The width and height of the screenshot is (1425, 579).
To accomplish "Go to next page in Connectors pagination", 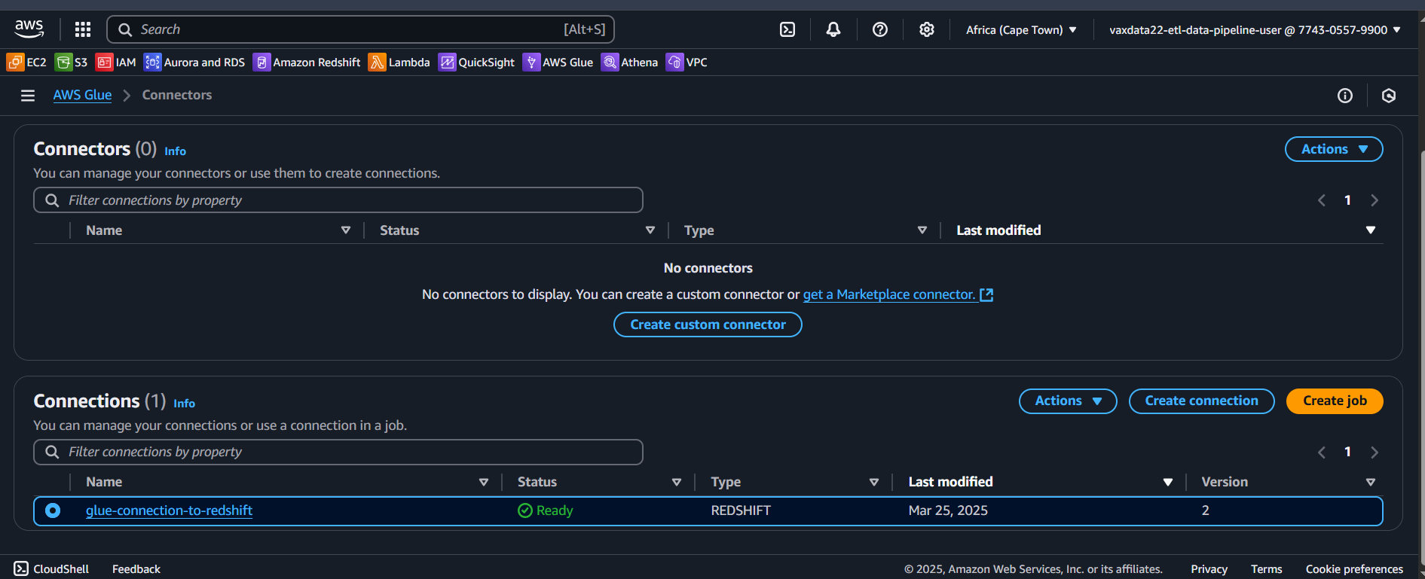I will (1375, 200).
